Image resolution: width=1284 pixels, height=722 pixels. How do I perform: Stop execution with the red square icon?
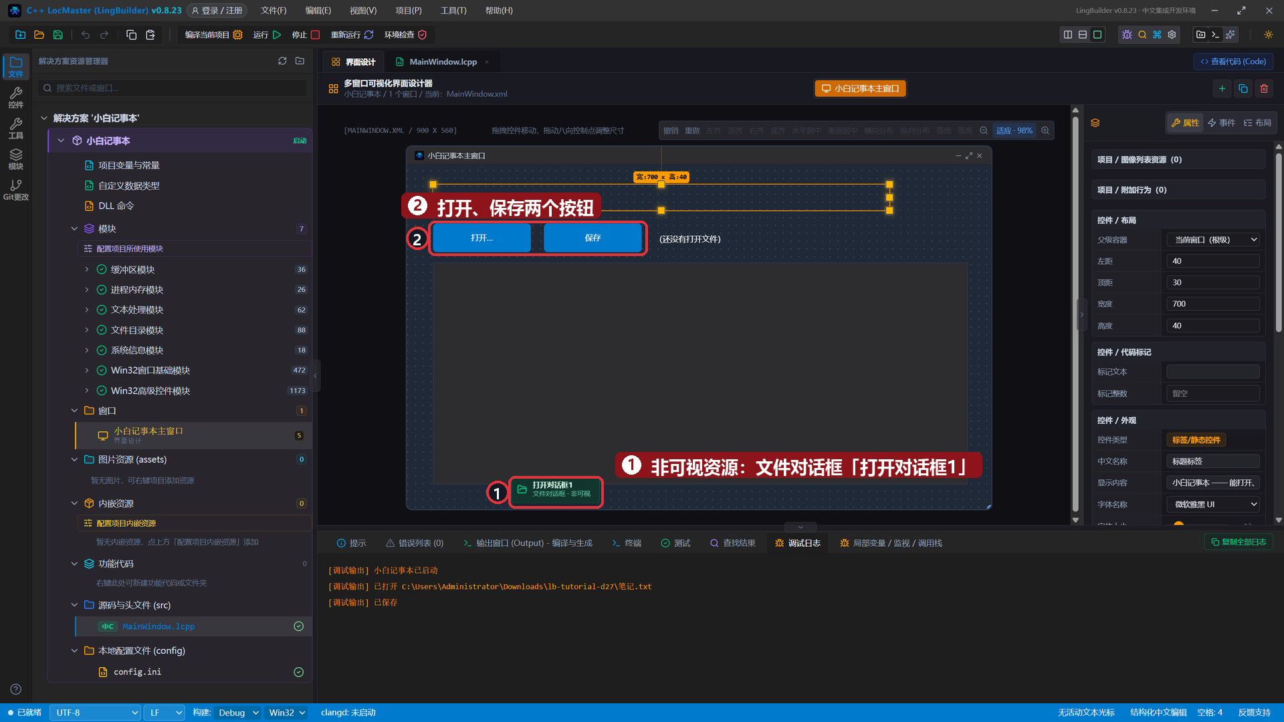315,35
